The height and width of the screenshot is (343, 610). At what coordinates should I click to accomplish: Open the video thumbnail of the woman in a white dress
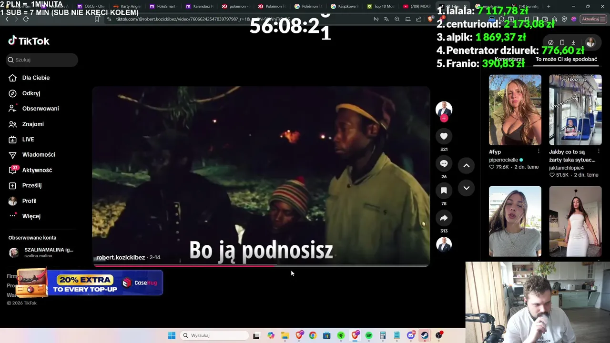coord(575,221)
